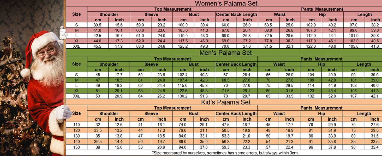Click the Waist header in Kid's table
The width and height of the screenshot is (382, 156).
point(279,114)
